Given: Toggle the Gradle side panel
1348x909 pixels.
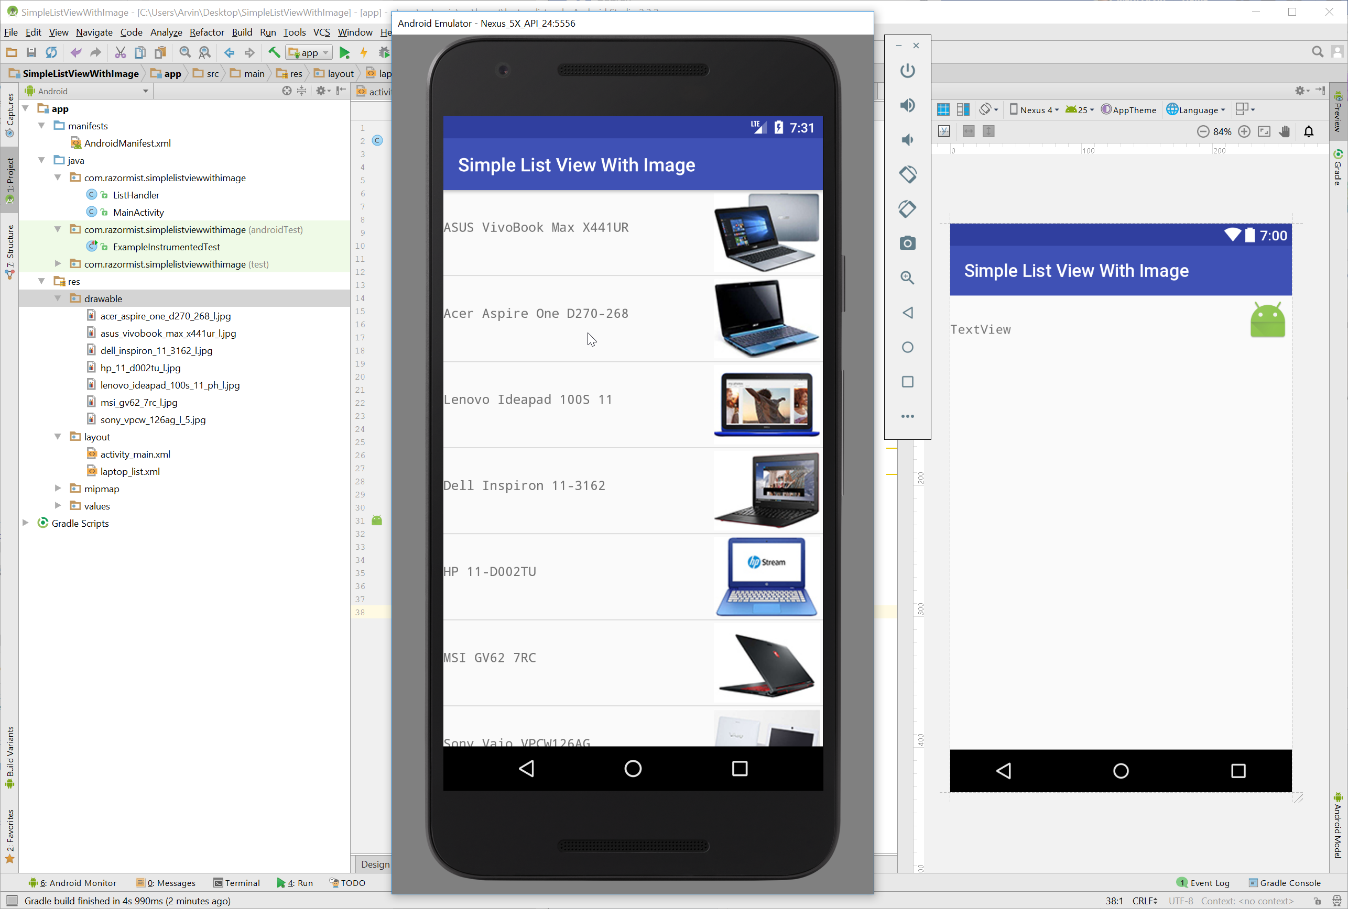Looking at the screenshot, I should coord(1338,168).
